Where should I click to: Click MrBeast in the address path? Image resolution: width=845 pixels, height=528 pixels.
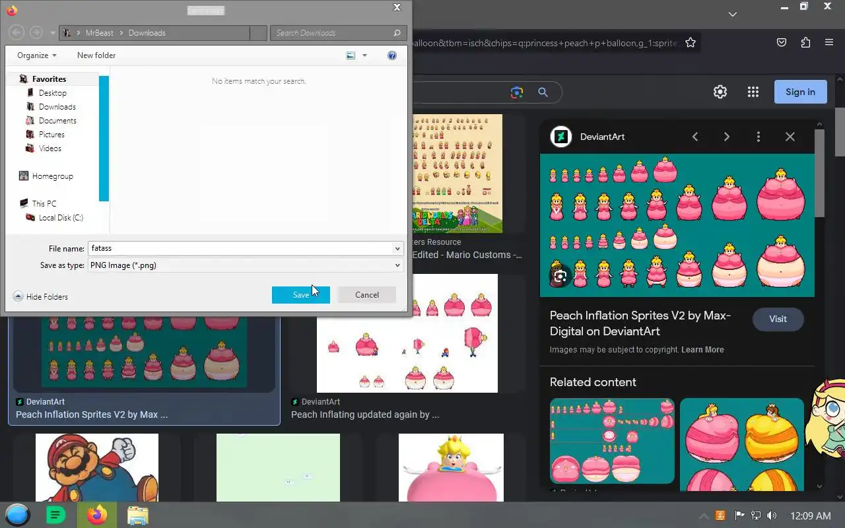click(x=100, y=33)
